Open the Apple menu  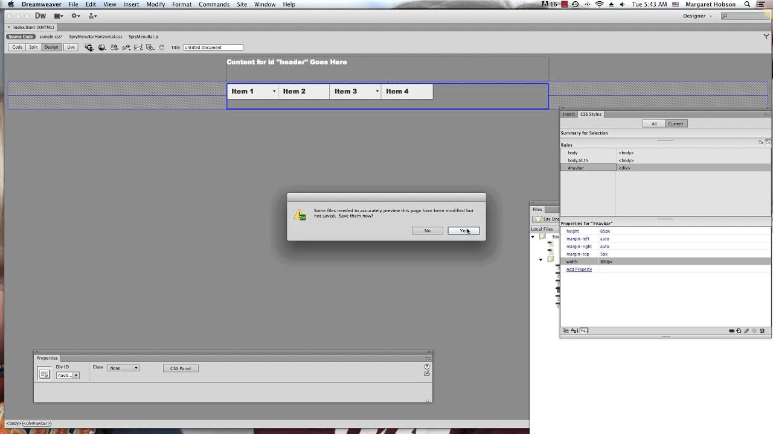point(10,4)
